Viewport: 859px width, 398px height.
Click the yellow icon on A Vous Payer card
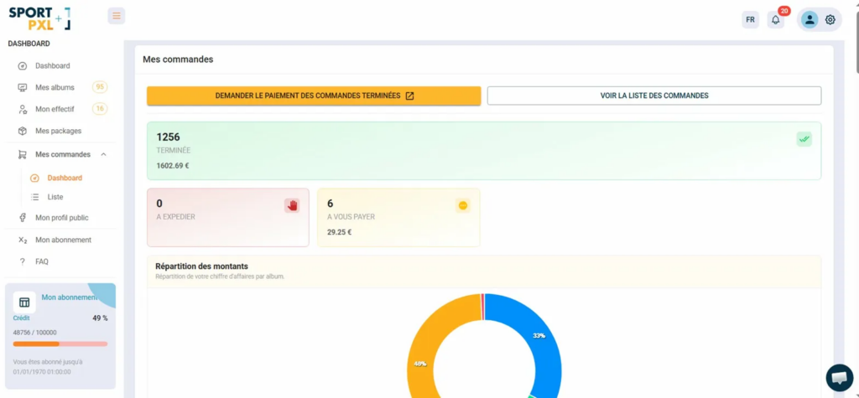click(462, 205)
